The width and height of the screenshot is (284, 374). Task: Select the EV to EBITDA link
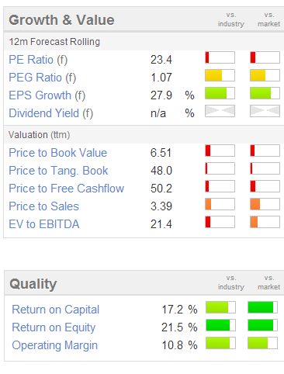(44, 224)
